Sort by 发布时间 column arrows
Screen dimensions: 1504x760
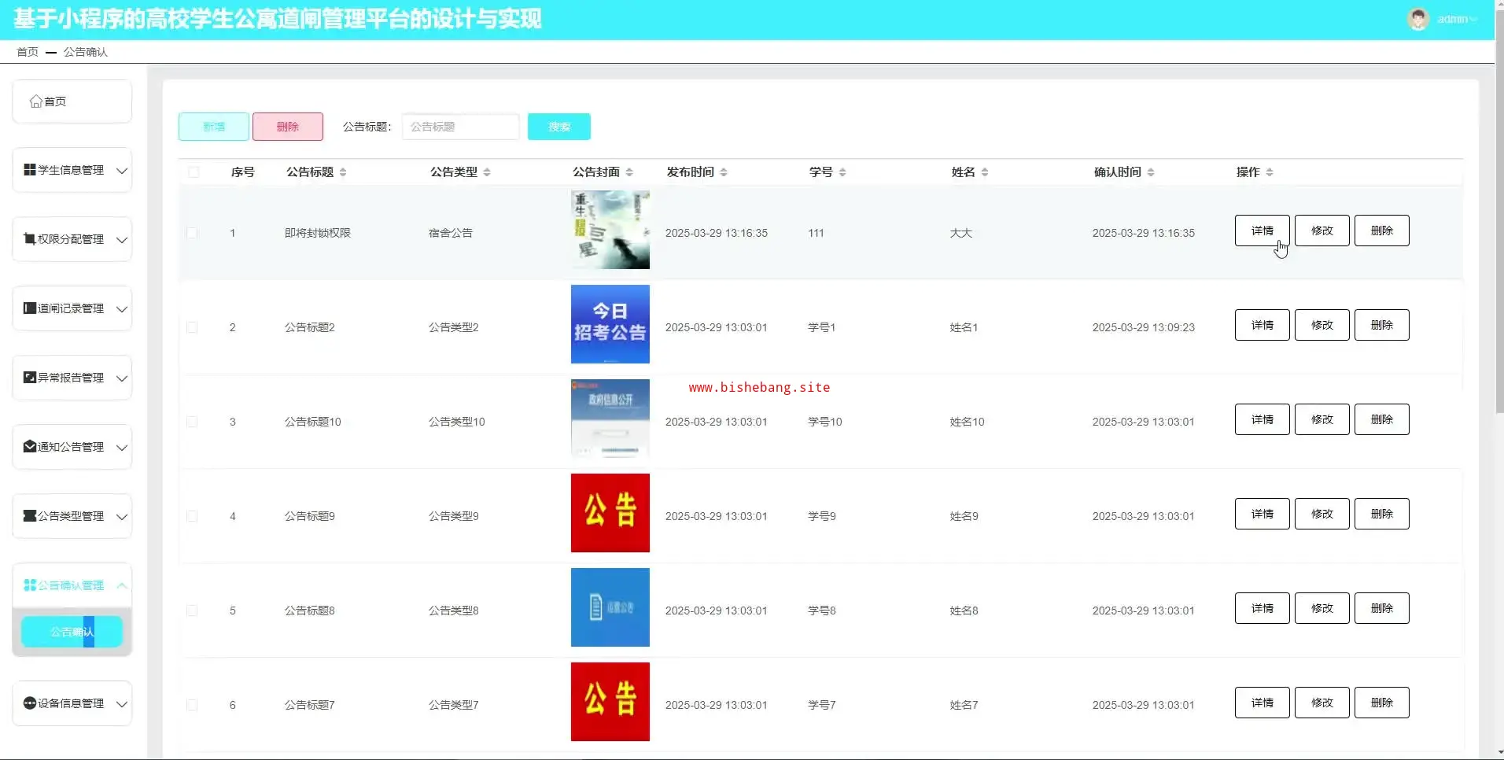(x=724, y=172)
